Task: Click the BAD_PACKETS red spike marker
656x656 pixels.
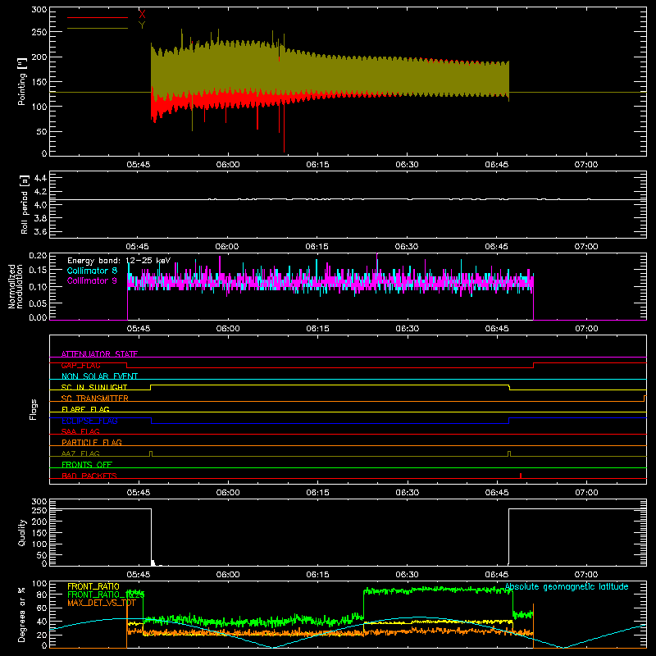Action: [x=521, y=476]
